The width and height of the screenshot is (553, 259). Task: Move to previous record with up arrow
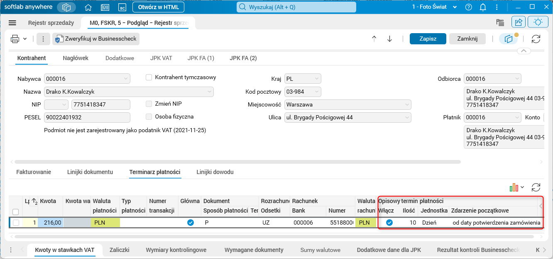click(x=374, y=39)
